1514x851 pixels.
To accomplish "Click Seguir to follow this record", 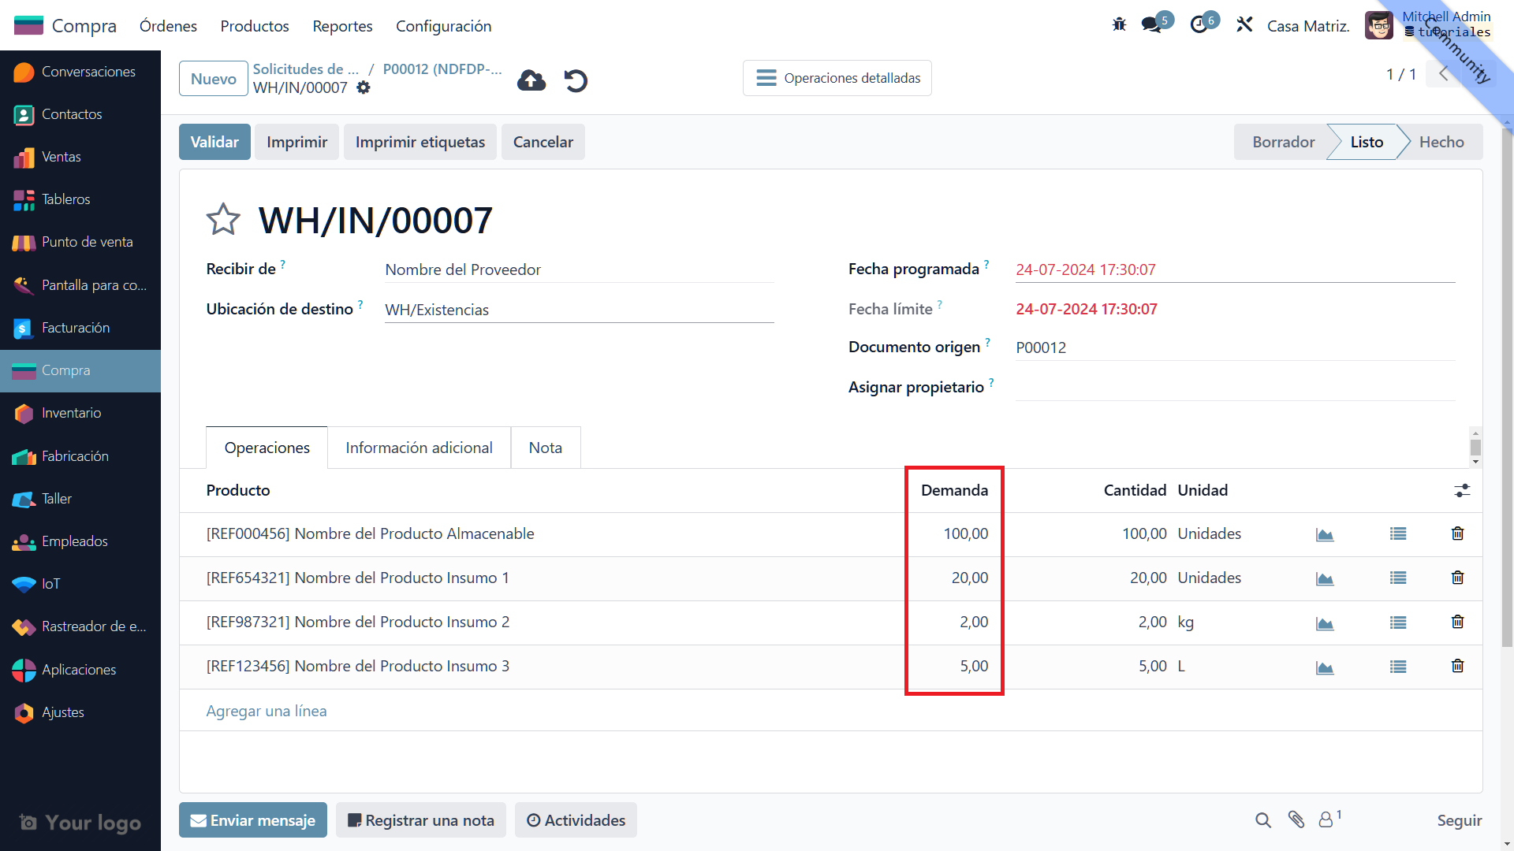I will [1459, 820].
